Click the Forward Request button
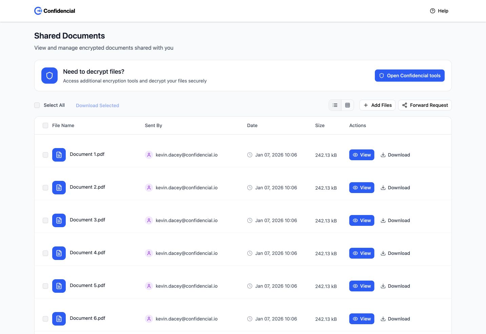486x334 pixels. tap(425, 105)
